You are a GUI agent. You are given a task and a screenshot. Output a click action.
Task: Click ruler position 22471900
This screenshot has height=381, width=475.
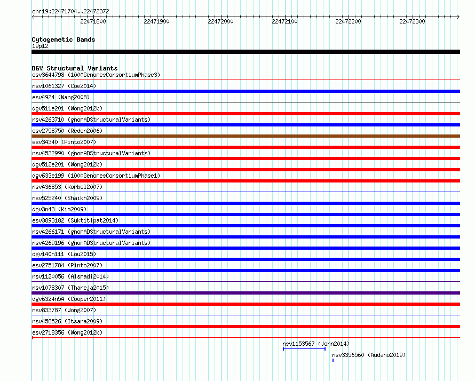coord(156,21)
